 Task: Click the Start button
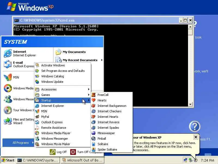tap(8, 160)
